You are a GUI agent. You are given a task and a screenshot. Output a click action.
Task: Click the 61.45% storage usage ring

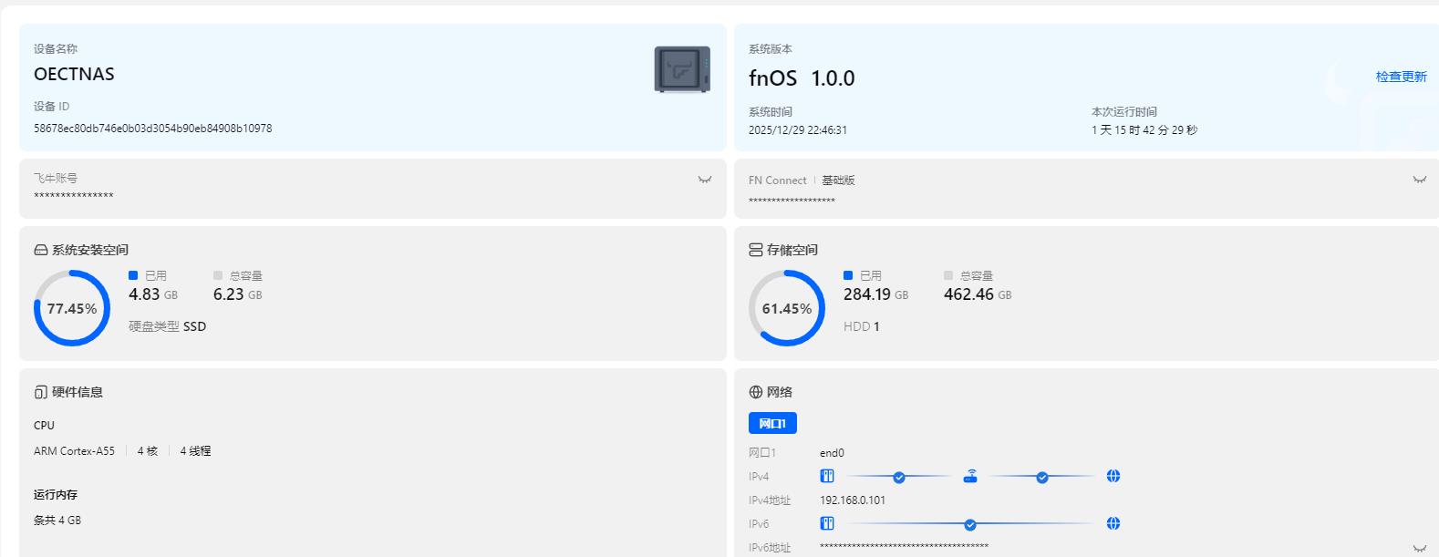[x=787, y=308]
